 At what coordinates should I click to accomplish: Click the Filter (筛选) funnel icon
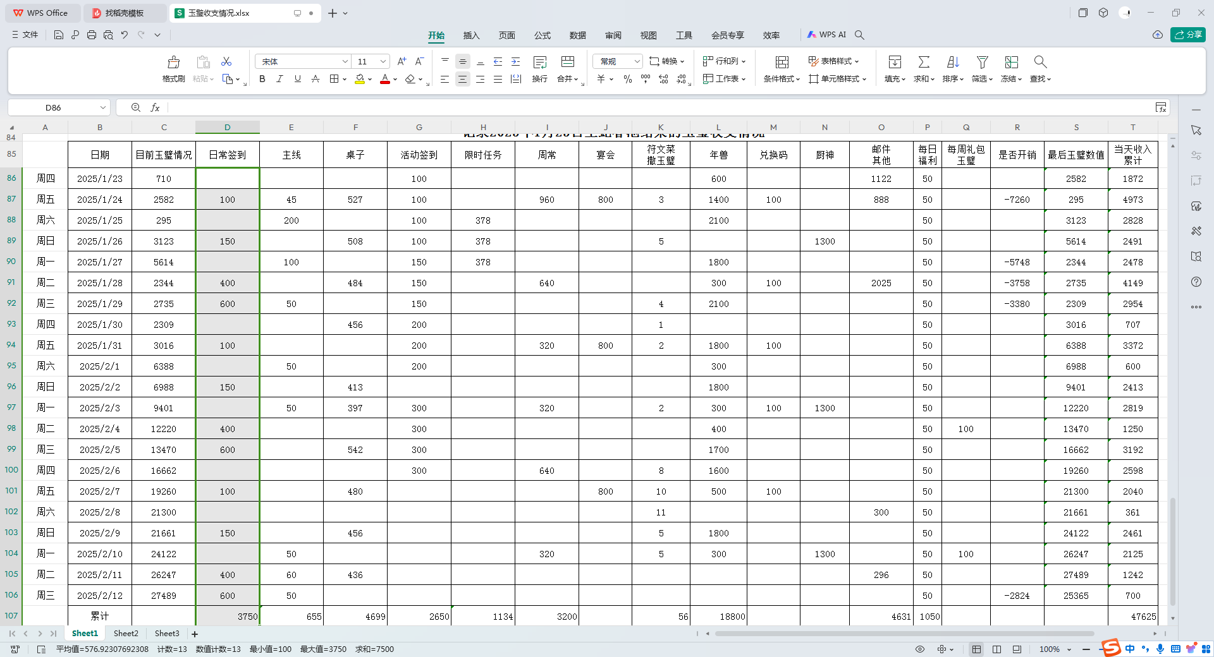click(982, 63)
